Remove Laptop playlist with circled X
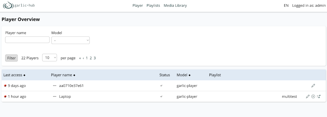Viewport: 327px width, 117px height. (313, 96)
